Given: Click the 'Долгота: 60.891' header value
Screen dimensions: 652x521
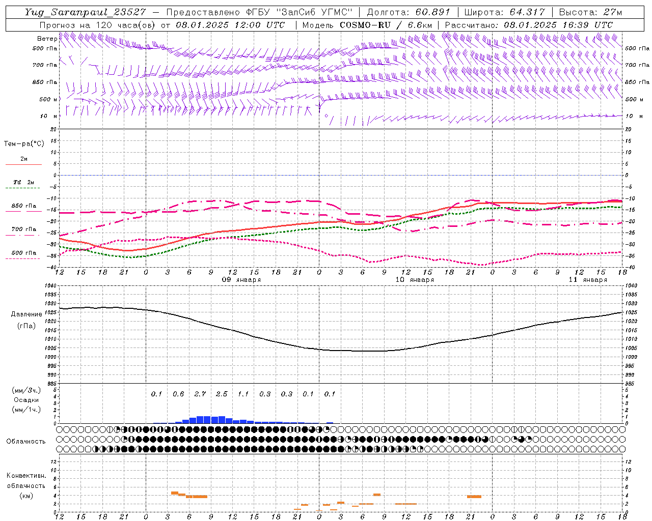Looking at the screenshot, I should (409, 12).
